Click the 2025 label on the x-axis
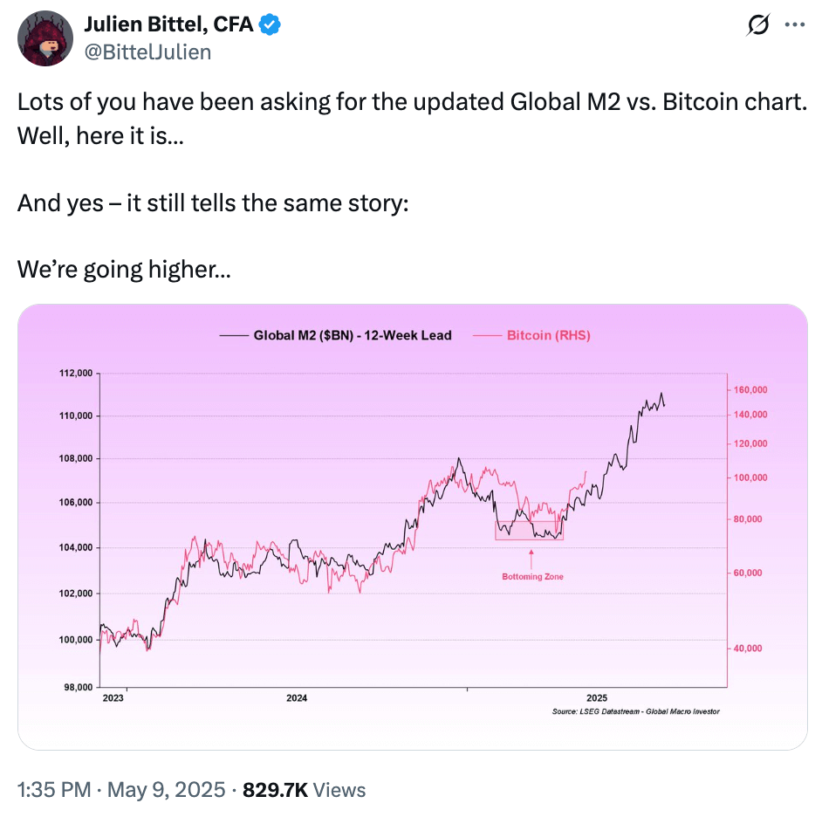Image resolution: width=822 pixels, height=817 pixels. pyautogui.click(x=597, y=698)
